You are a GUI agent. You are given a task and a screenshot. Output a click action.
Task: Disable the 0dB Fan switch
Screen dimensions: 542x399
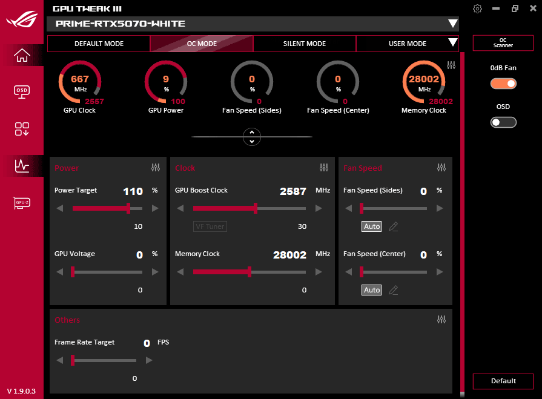coord(503,84)
